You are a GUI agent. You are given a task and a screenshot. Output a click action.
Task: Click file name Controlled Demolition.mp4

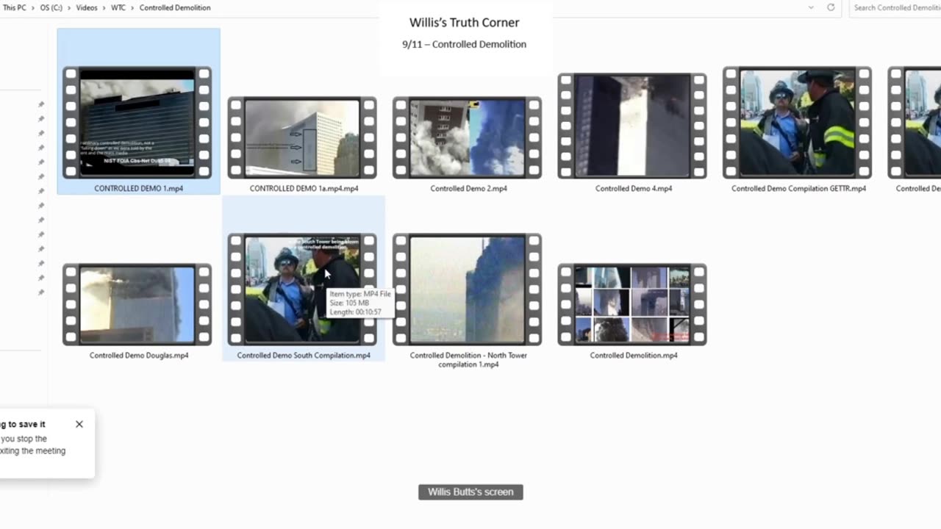pyautogui.click(x=634, y=356)
